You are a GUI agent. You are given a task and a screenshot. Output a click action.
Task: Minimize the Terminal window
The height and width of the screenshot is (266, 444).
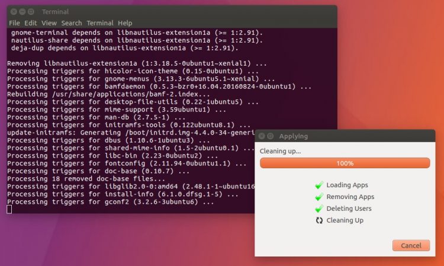(22, 12)
